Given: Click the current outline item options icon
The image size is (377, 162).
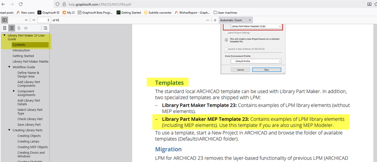Looking at the screenshot, I should (x=45, y=28).
